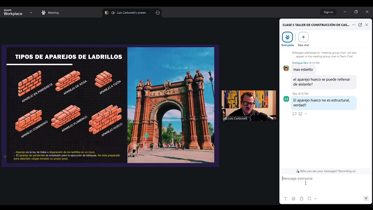The height and width of the screenshot is (210, 373).
Task: Click your 'no es estructural' message
Action: coord(323,103)
